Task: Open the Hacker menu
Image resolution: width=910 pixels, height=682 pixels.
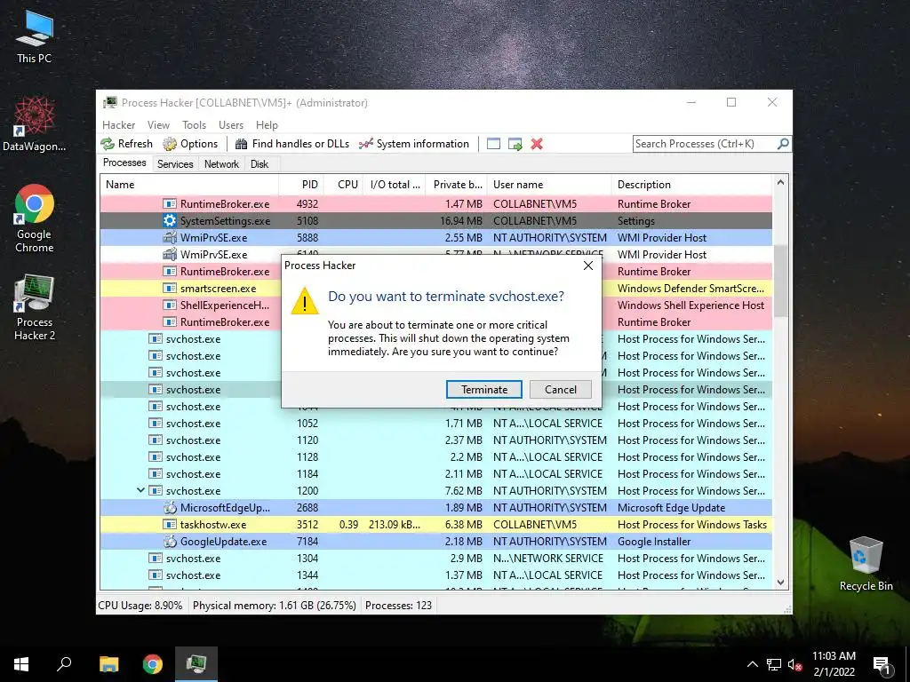Action: (118, 124)
